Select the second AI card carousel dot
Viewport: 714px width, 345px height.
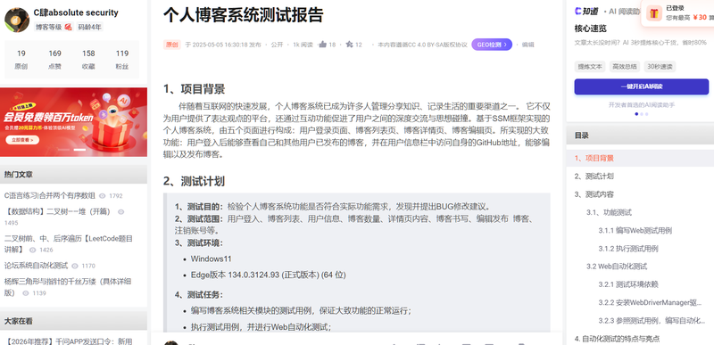click(642, 114)
